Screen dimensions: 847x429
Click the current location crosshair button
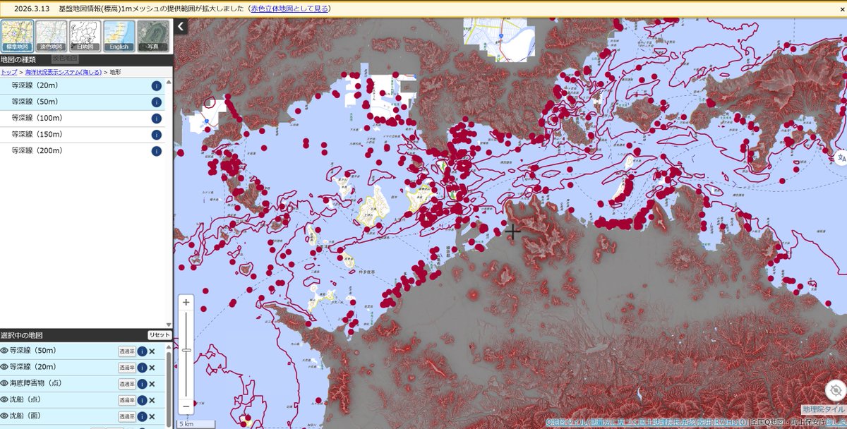coord(834,390)
